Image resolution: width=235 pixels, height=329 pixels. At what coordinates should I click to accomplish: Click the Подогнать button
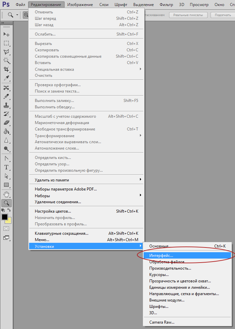[223, 15]
